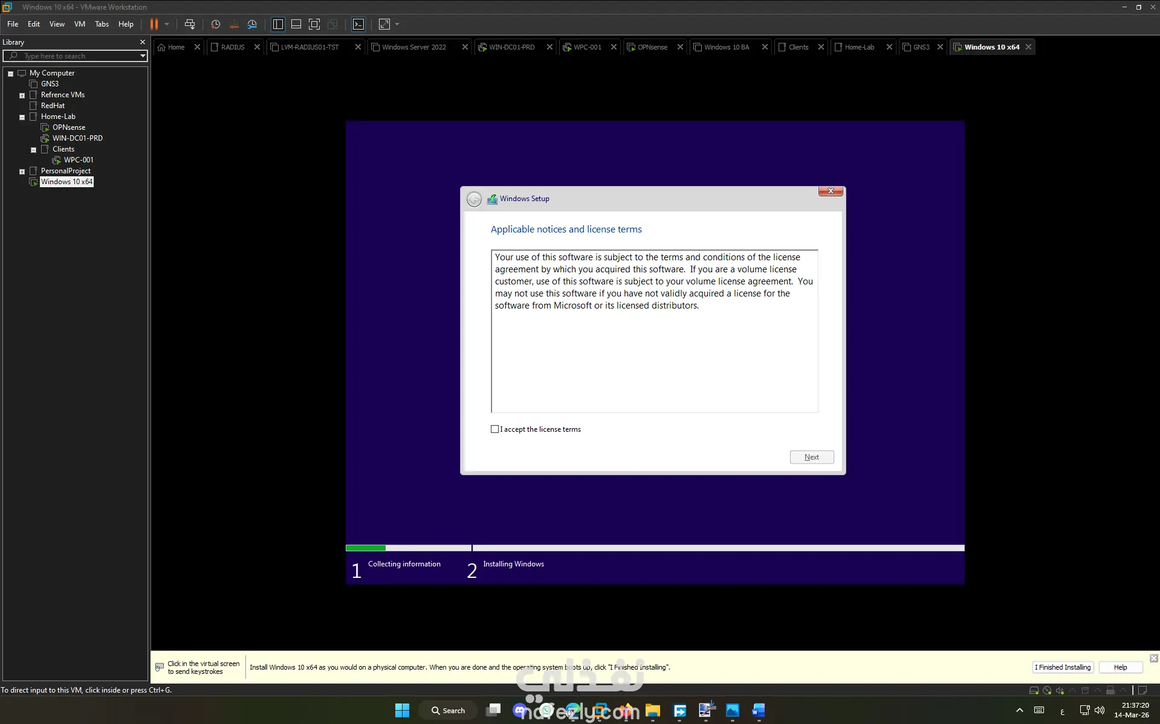Open the snapshot manager icon

252,24
